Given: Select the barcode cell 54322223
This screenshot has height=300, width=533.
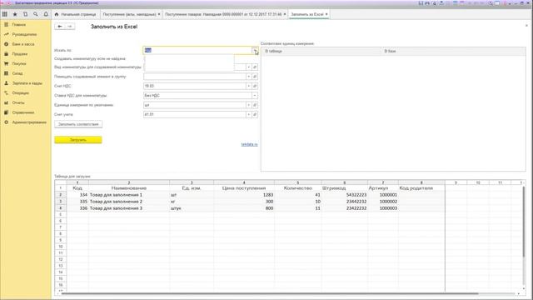Looking at the screenshot, I should (344, 195).
